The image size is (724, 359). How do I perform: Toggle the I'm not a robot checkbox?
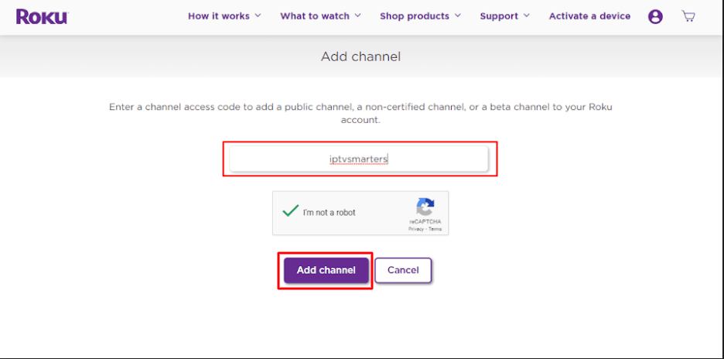pos(291,211)
